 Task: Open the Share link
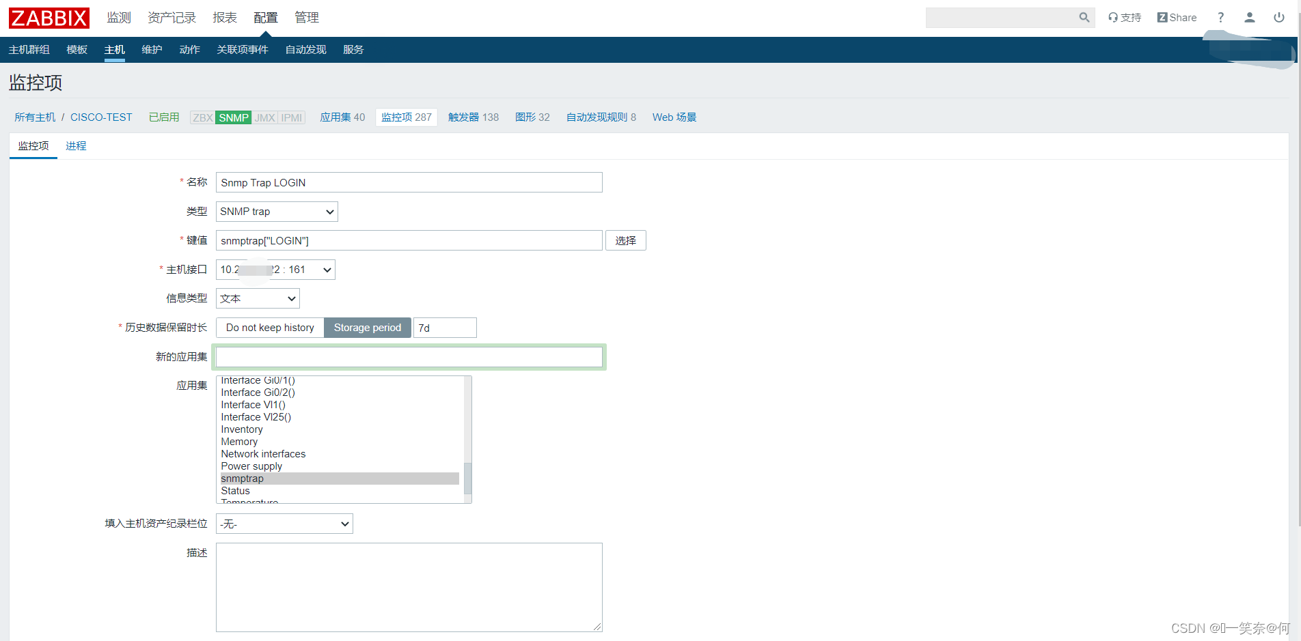coord(1177,18)
